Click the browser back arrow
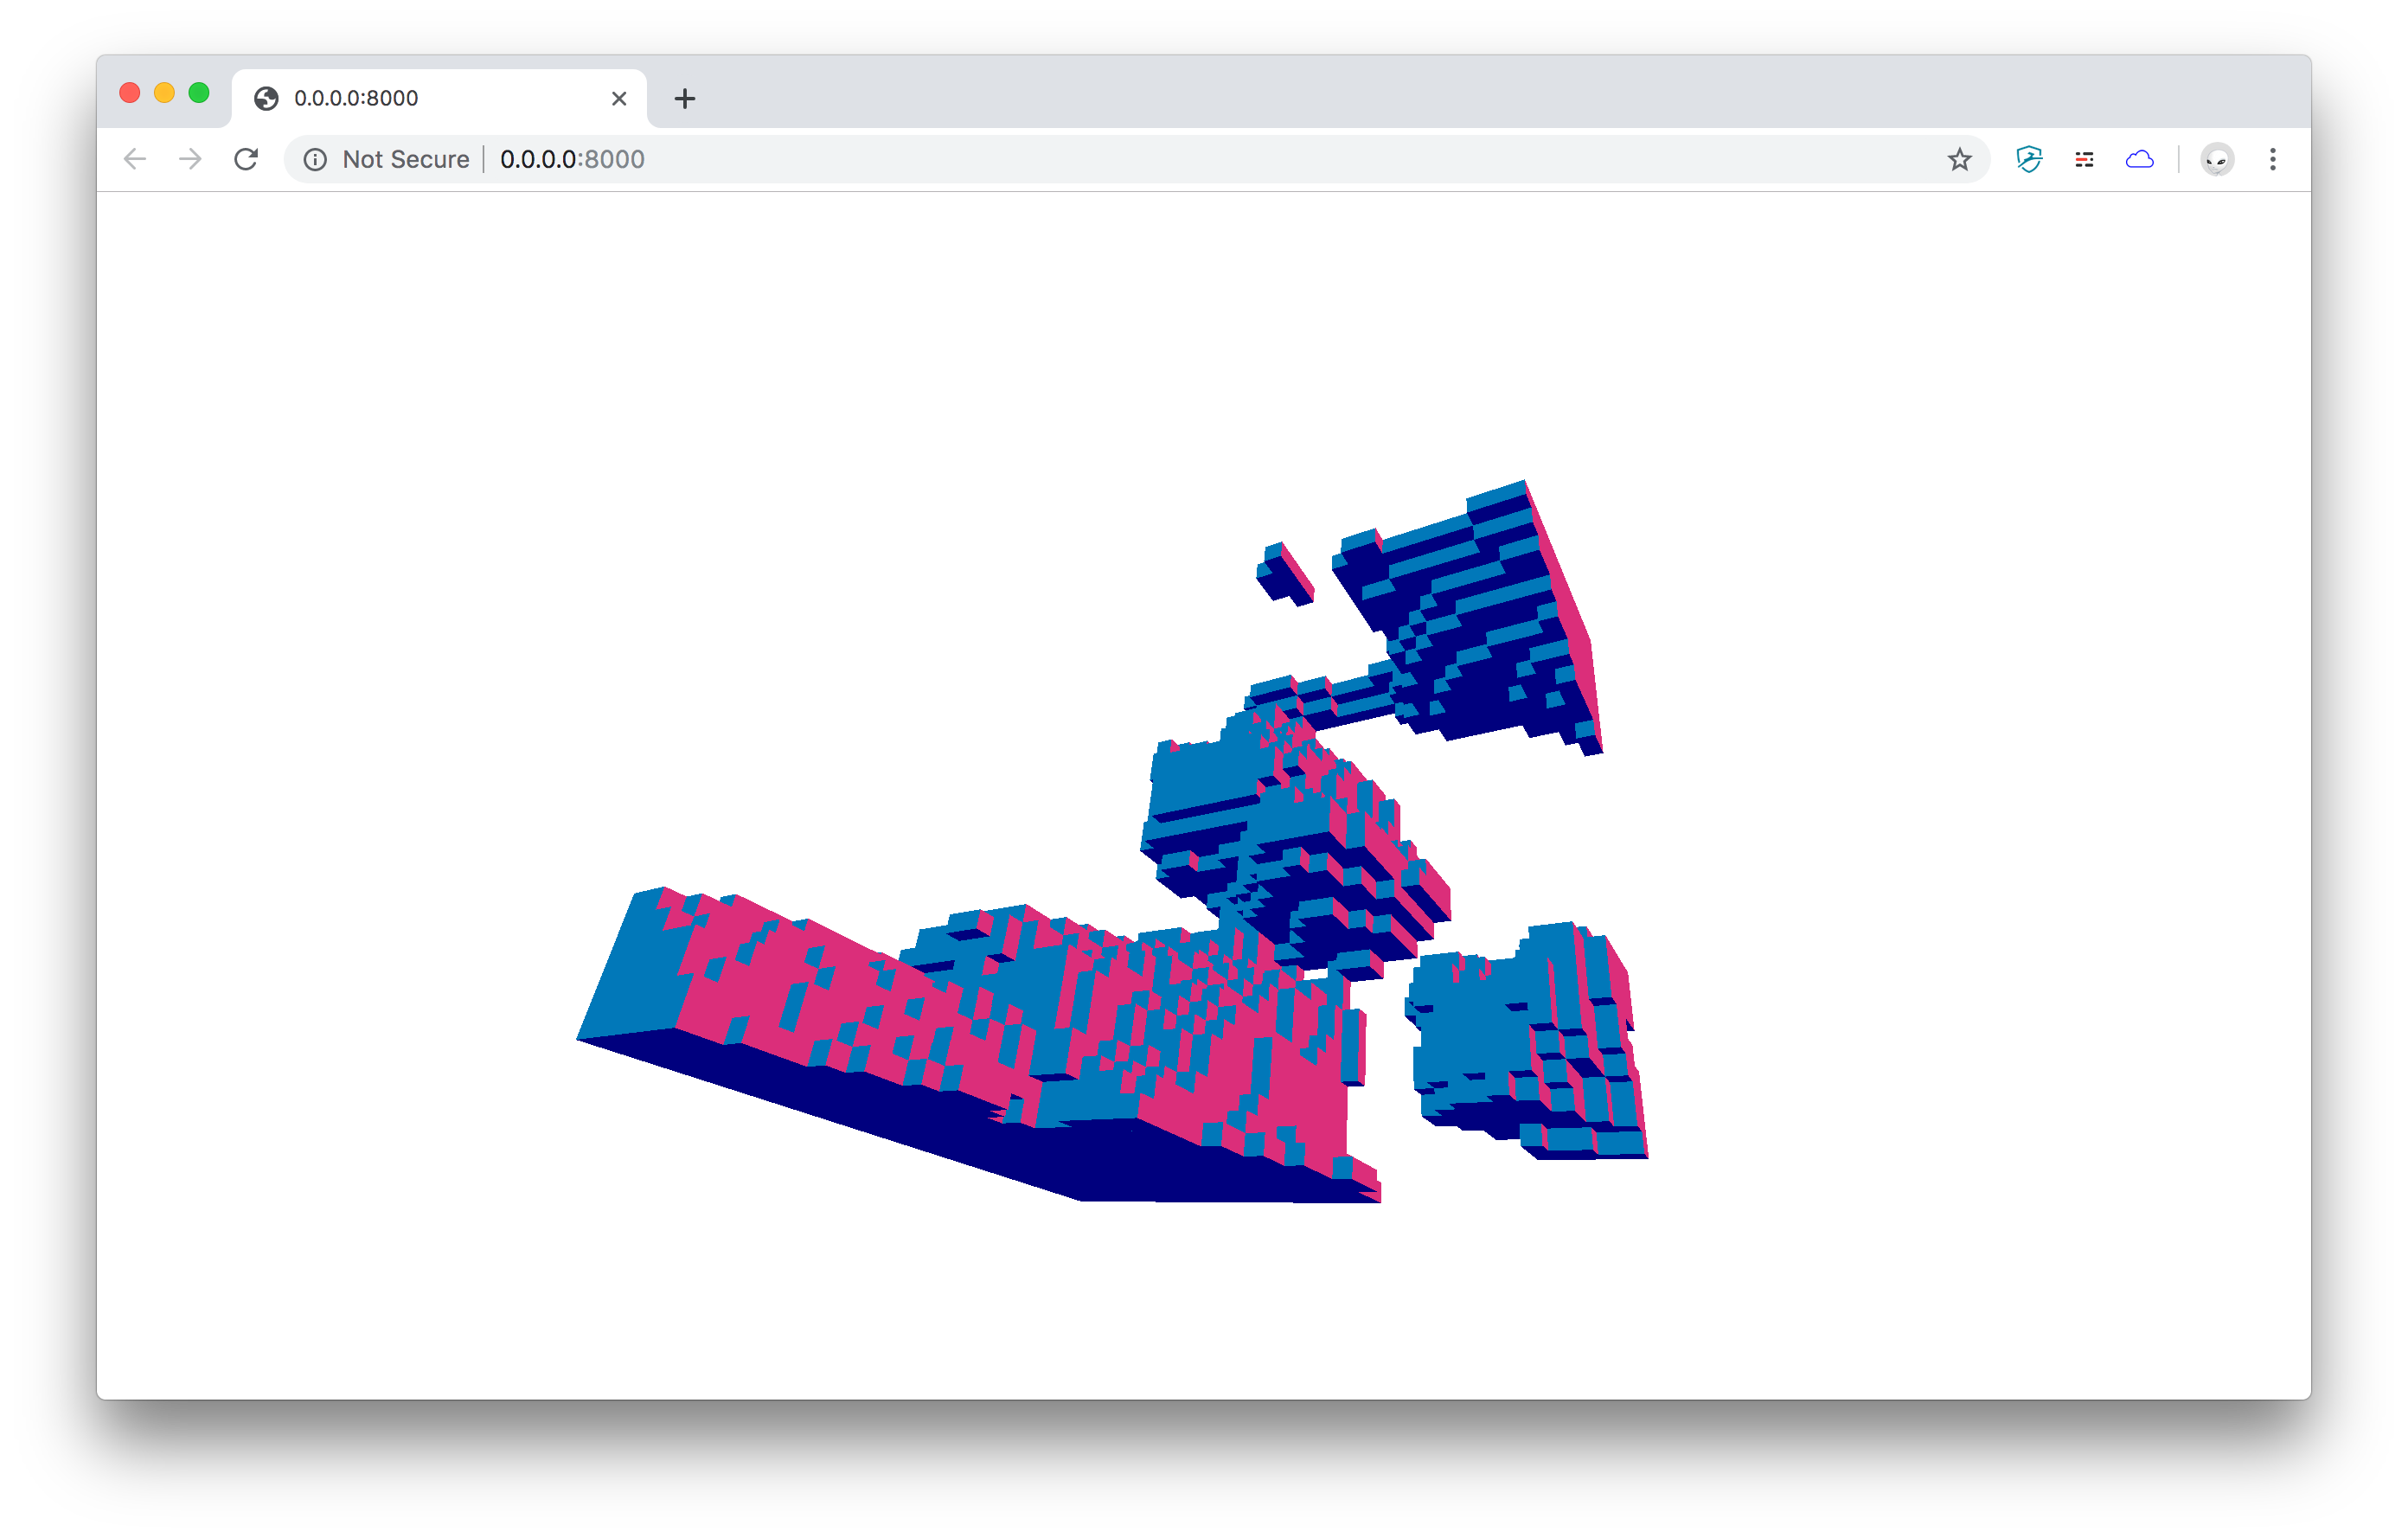This screenshot has width=2408, height=1538. (x=135, y=159)
